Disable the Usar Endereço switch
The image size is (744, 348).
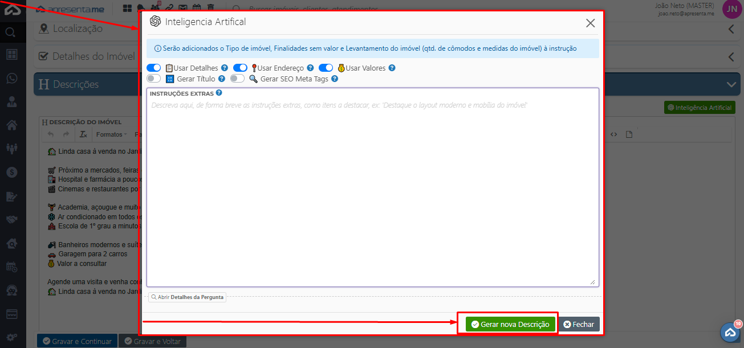tap(240, 68)
